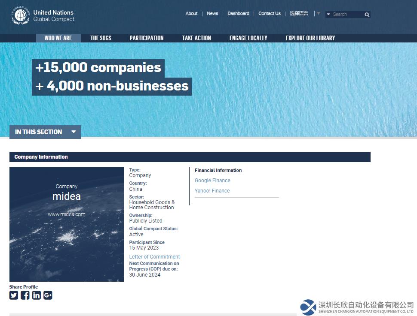417x316 pixels.
Task: Open the Who We Are menu
Action: 58,38
